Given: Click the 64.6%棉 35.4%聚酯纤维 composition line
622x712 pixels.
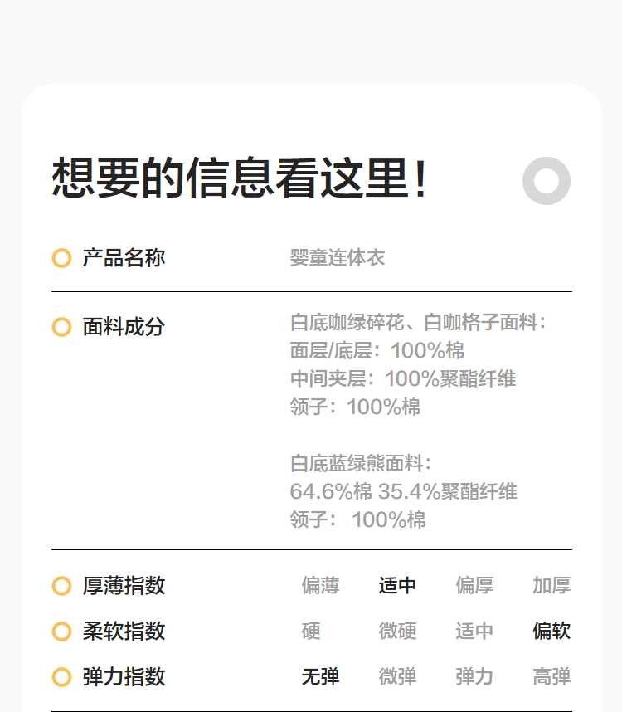Looking at the screenshot, I should pyautogui.click(x=403, y=492).
